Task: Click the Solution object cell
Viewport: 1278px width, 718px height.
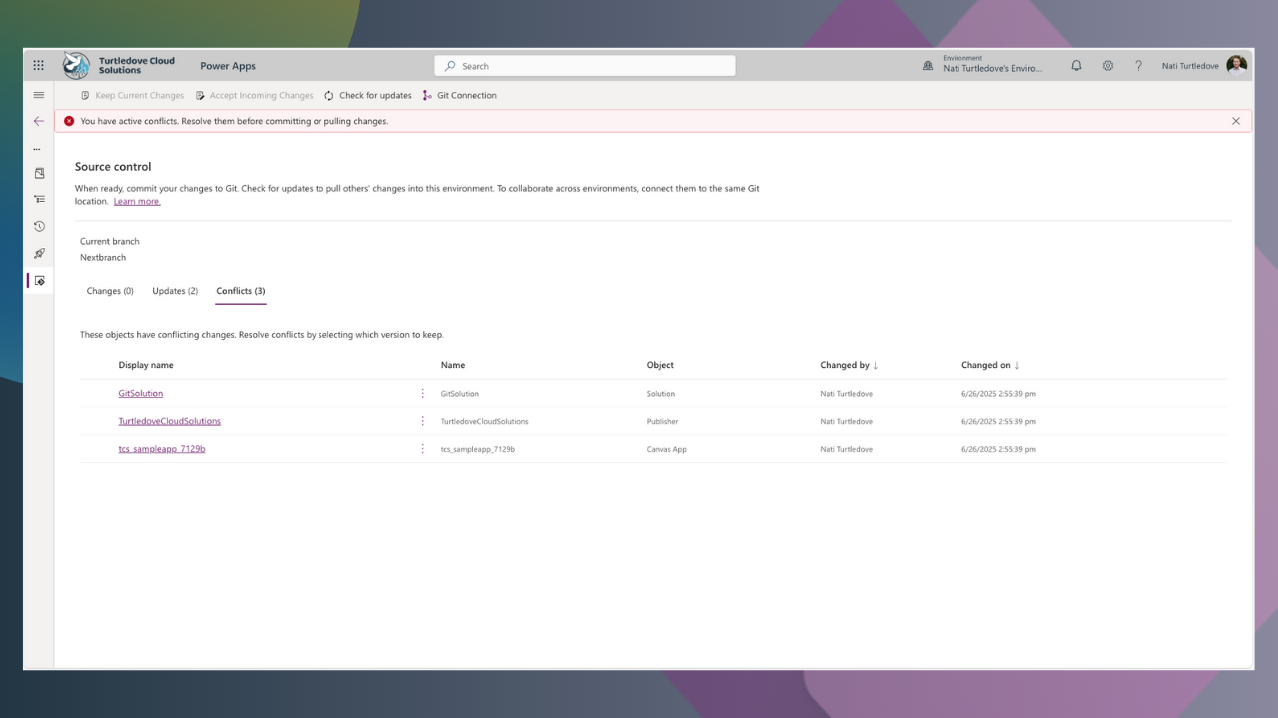Action: [661, 394]
